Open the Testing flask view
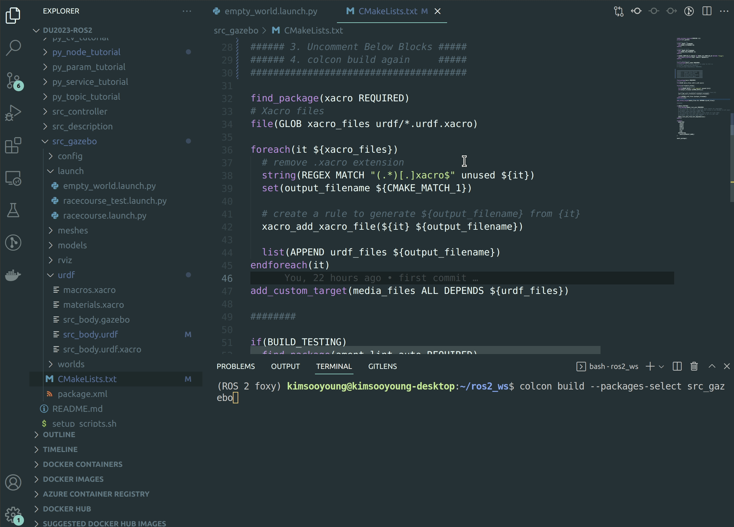The image size is (734, 527). (x=13, y=210)
